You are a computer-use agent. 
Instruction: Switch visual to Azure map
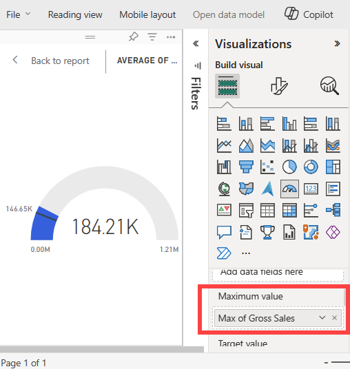[267, 189]
